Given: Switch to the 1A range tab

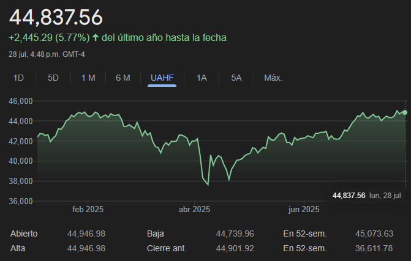Looking at the screenshot, I should click(x=202, y=78).
